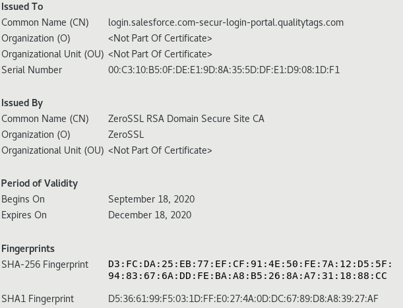Image resolution: width=403 pixels, height=308 pixels.
Task: Click the SHA1 Fingerprint label
Action: (x=38, y=299)
